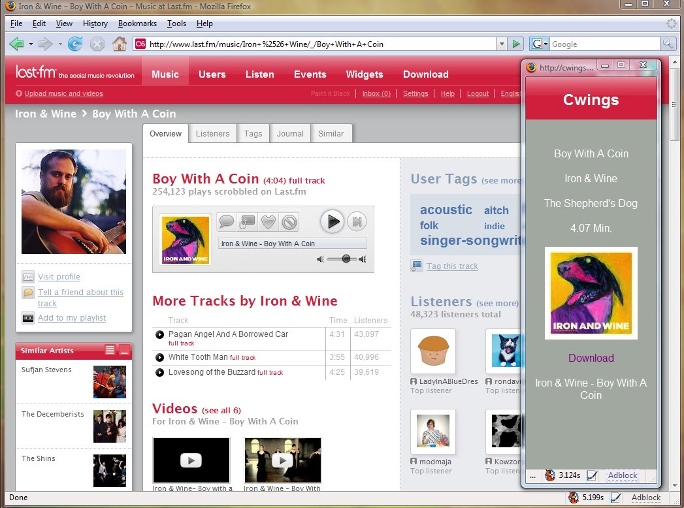Click Download link in Cwings popup
Screen dimensions: 684x508
point(591,358)
